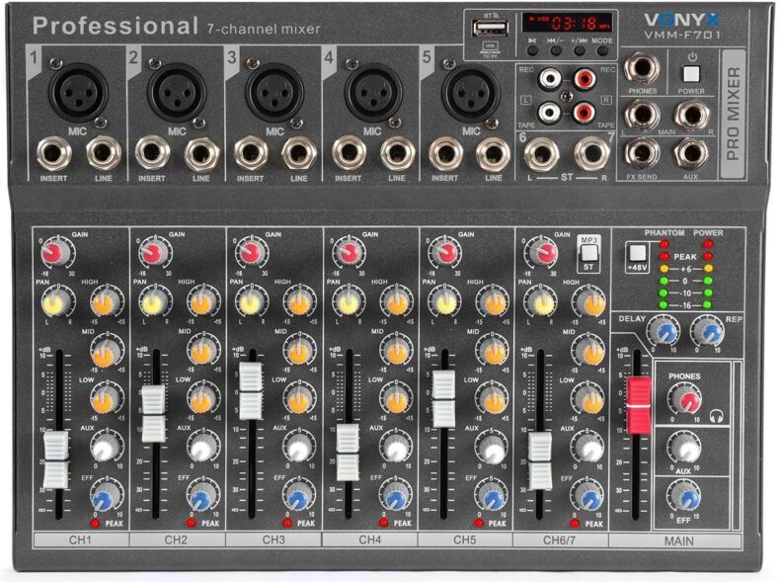The image size is (781, 582).
Task: Click channel 3 LINE input jack
Action: point(299,153)
